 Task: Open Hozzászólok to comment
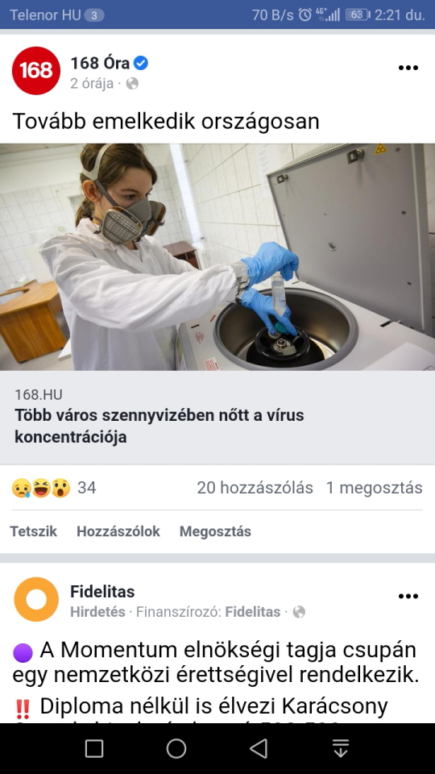click(x=118, y=531)
